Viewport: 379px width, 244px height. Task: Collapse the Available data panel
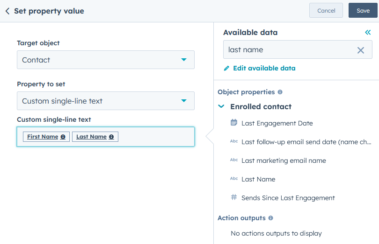tap(368, 32)
